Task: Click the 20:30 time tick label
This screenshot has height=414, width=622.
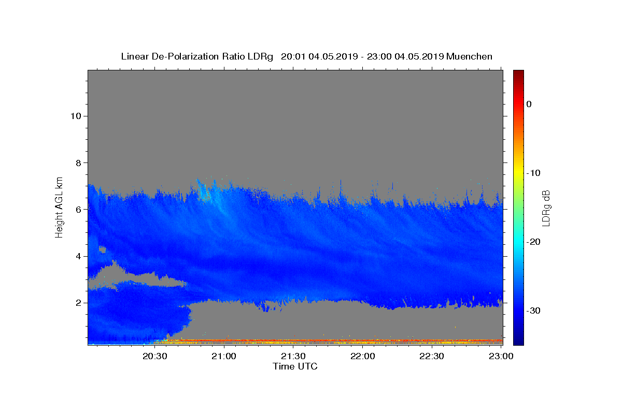Action: tap(154, 357)
